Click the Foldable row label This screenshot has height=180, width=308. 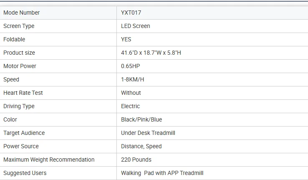(x=14, y=39)
